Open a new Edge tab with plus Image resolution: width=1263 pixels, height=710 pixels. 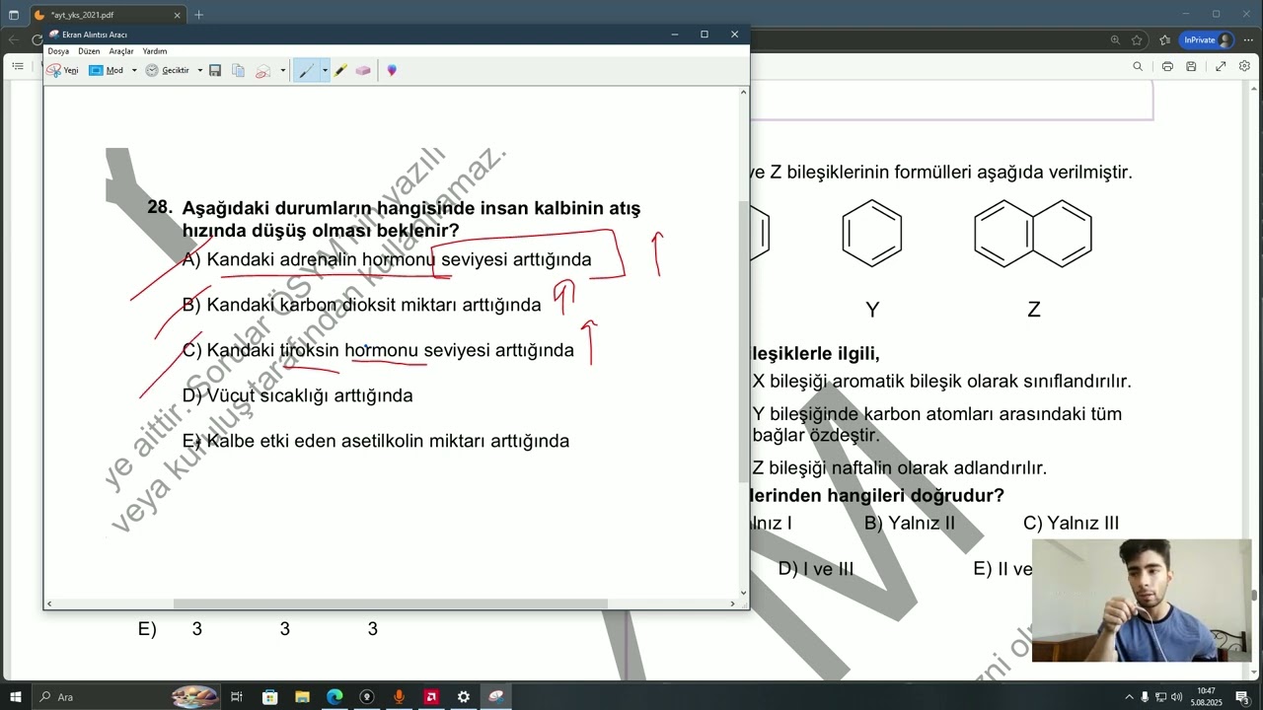(198, 15)
